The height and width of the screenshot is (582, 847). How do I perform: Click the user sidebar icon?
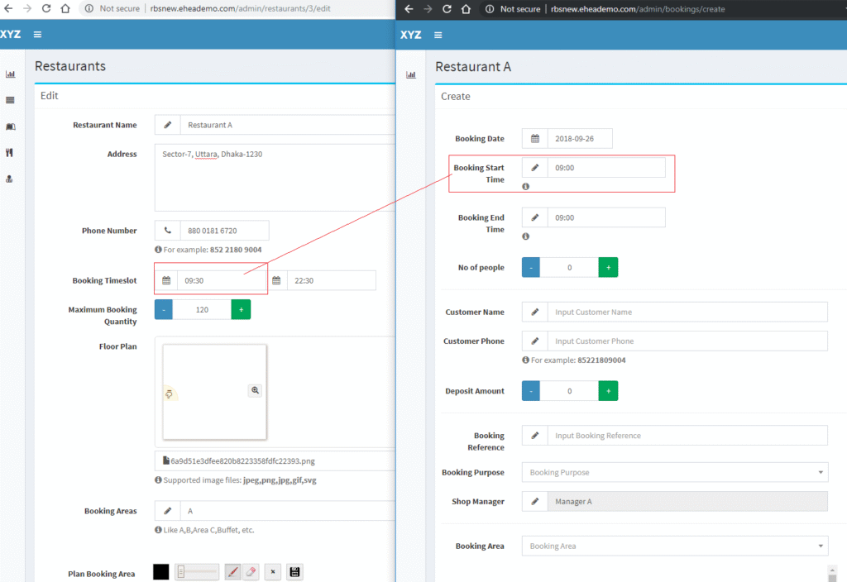coord(11,179)
